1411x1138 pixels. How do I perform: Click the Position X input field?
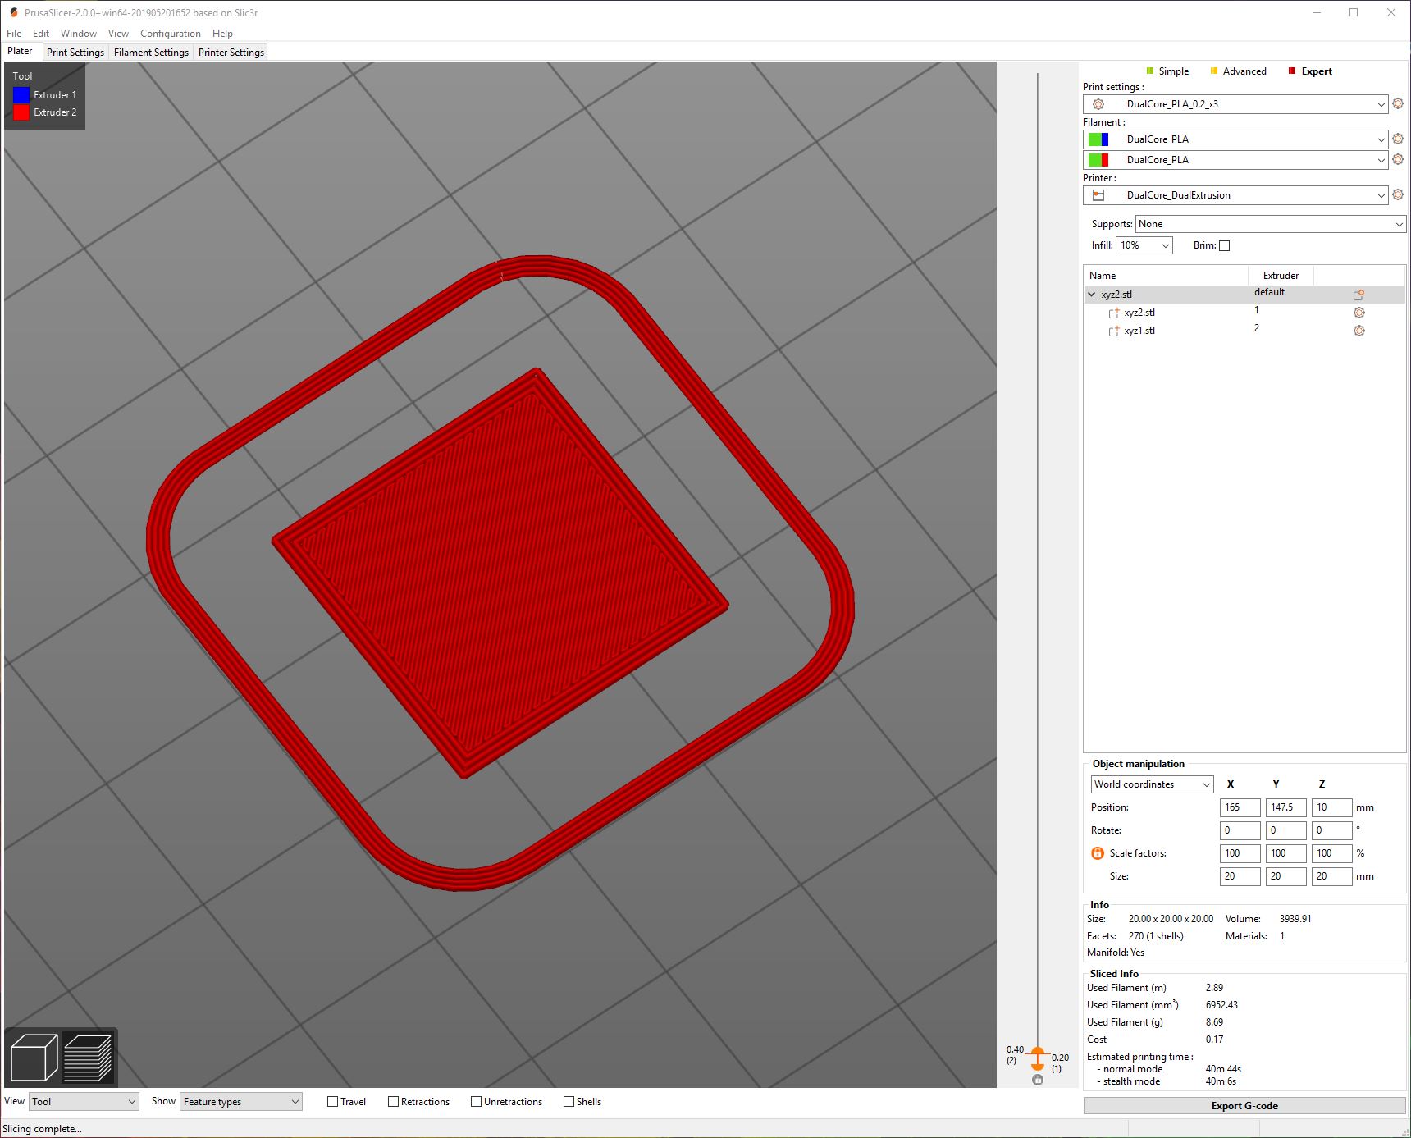point(1240,807)
